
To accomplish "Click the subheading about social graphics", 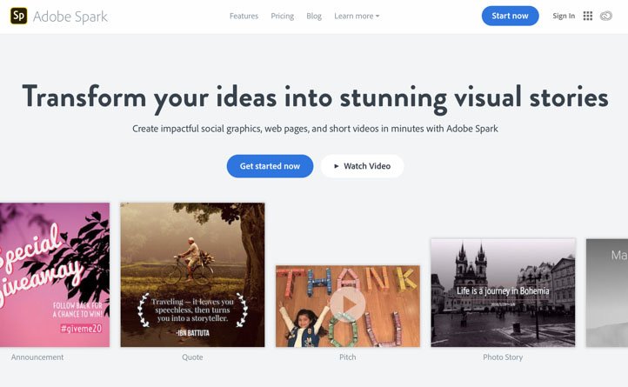I will click(x=315, y=129).
